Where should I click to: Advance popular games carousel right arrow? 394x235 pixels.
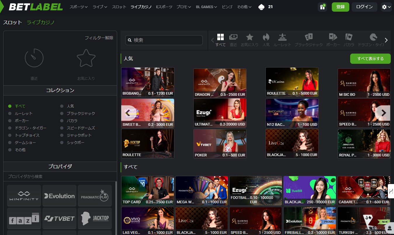click(384, 113)
